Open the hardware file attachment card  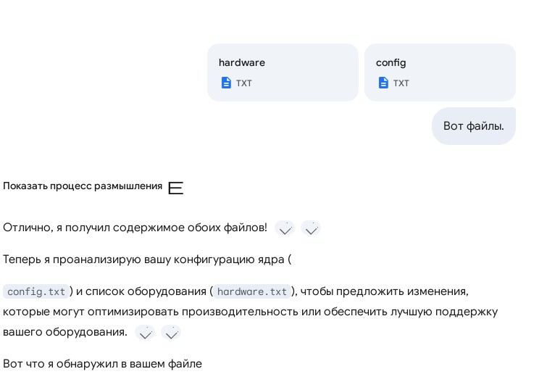click(283, 72)
